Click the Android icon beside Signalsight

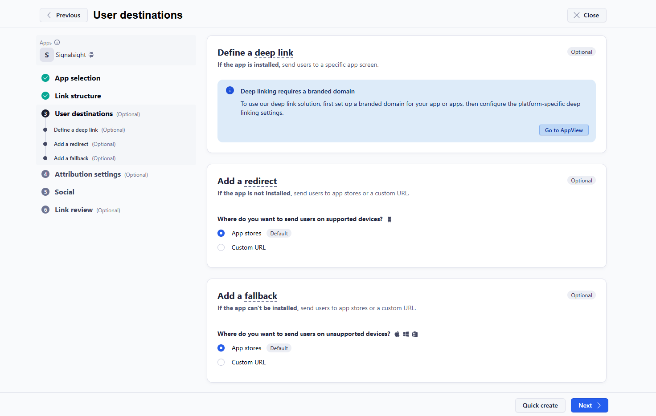click(91, 55)
